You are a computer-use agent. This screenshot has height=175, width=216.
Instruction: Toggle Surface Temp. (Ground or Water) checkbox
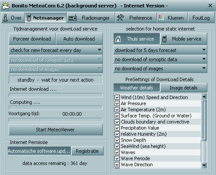[117, 116]
